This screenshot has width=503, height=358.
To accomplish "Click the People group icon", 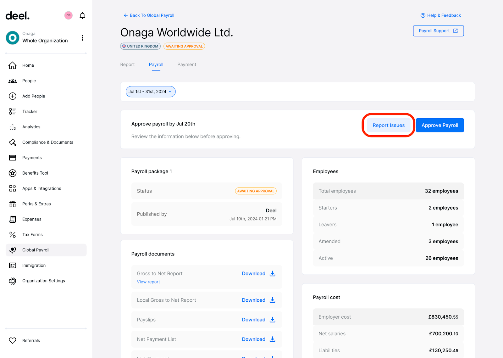I will (13, 81).
